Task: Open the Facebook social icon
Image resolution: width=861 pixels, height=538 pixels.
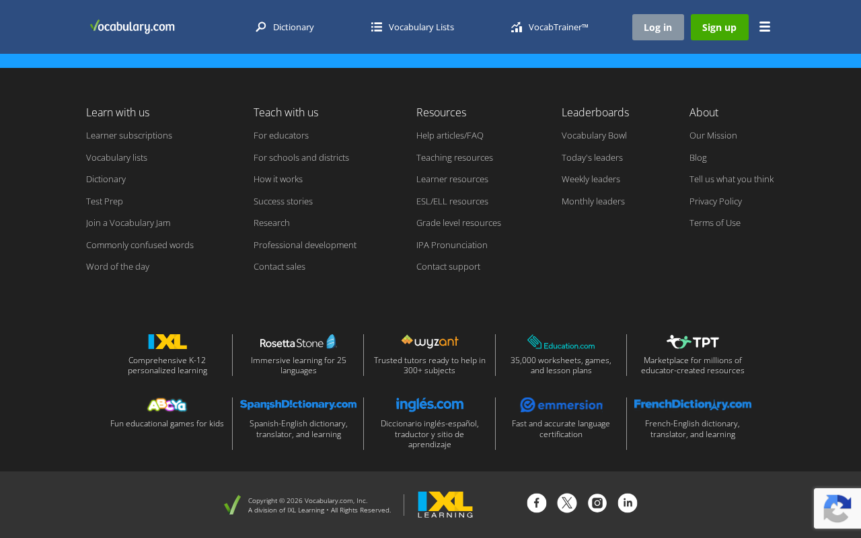Action: (537, 503)
